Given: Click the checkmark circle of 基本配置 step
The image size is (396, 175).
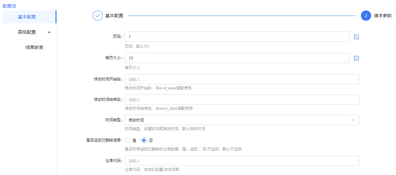Looking at the screenshot, I should (98, 16).
